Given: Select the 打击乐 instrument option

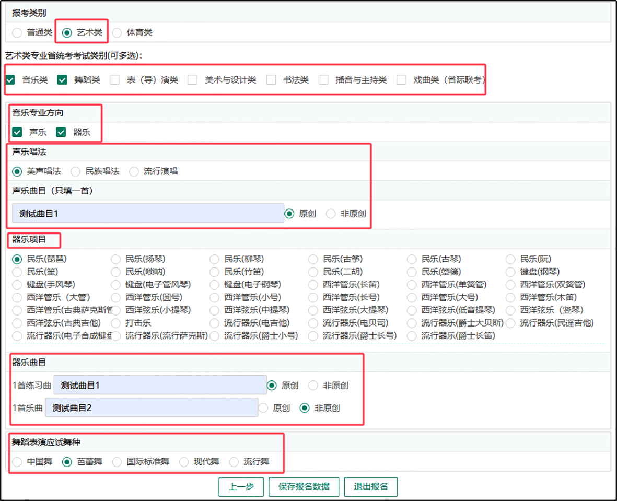Looking at the screenshot, I should (x=116, y=323).
